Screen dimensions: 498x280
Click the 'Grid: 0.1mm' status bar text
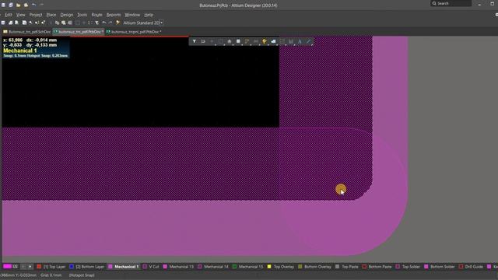click(51, 275)
